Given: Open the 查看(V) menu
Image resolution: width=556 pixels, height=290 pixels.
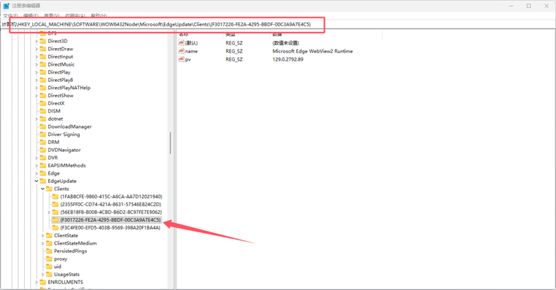Looking at the screenshot, I should (x=52, y=15).
